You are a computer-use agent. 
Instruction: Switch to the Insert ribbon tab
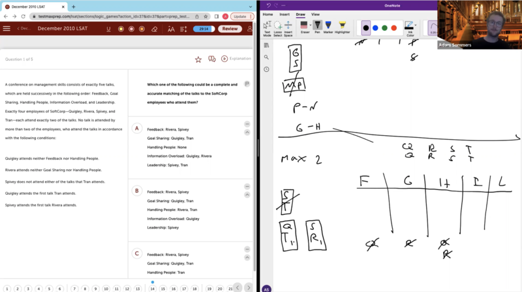coord(285,14)
